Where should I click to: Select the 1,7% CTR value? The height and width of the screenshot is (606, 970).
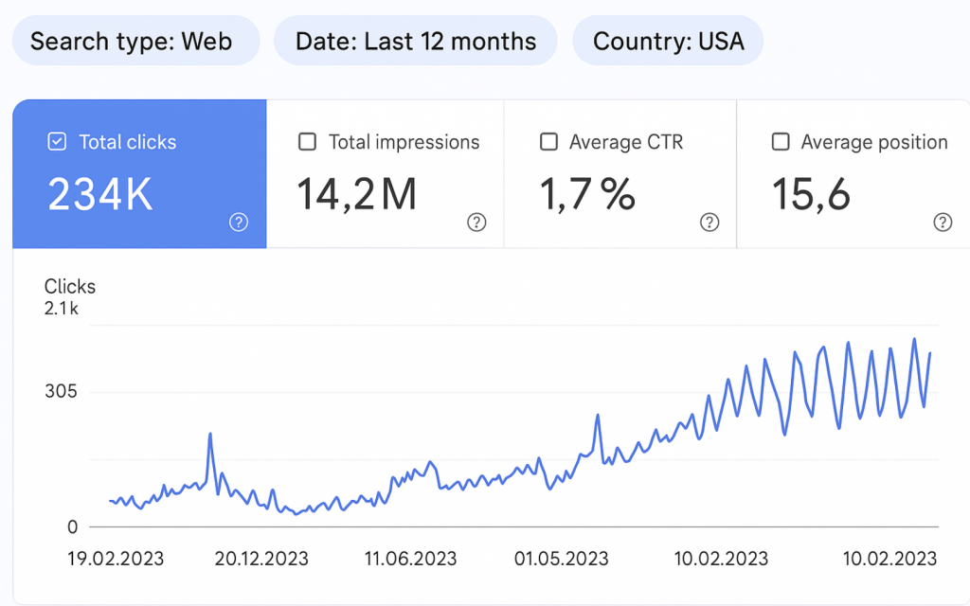click(586, 194)
